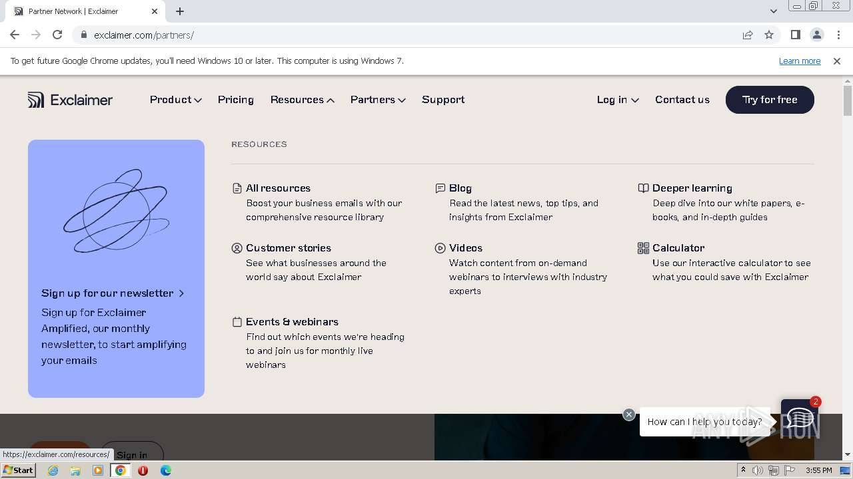Open a new tab with the plus icon

click(180, 11)
